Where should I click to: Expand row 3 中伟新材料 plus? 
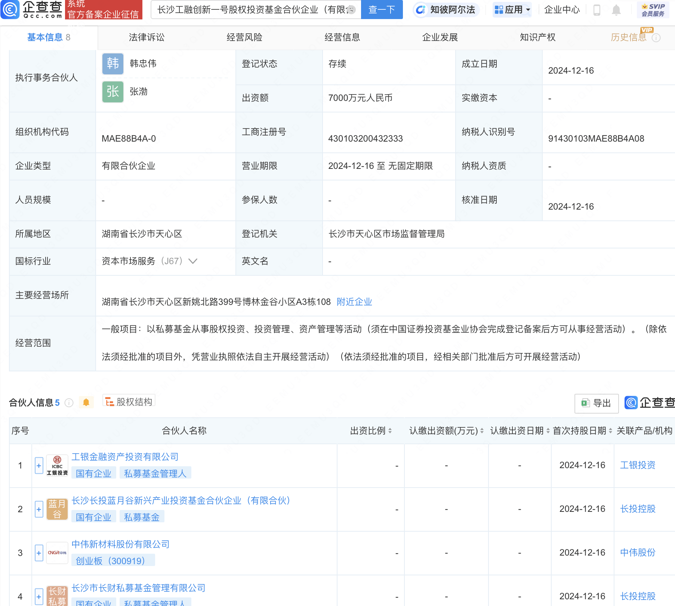39,553
